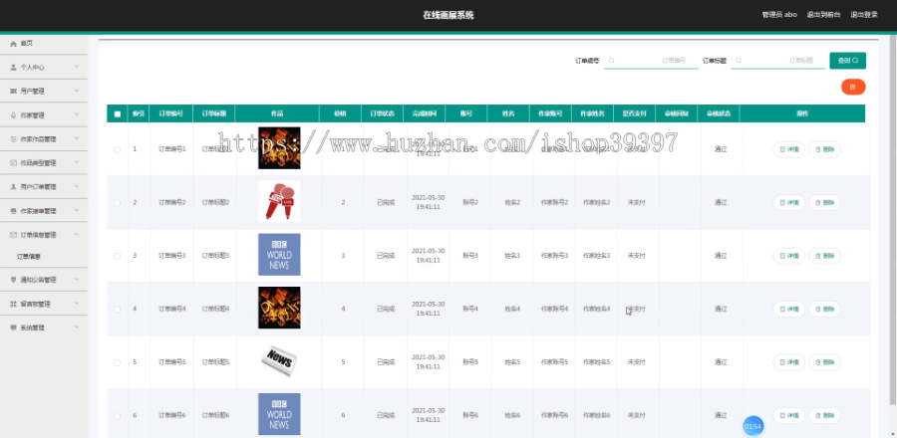
Task: Click the 通知公告管理 sidebar icon
Action: (x=14, y=280)
